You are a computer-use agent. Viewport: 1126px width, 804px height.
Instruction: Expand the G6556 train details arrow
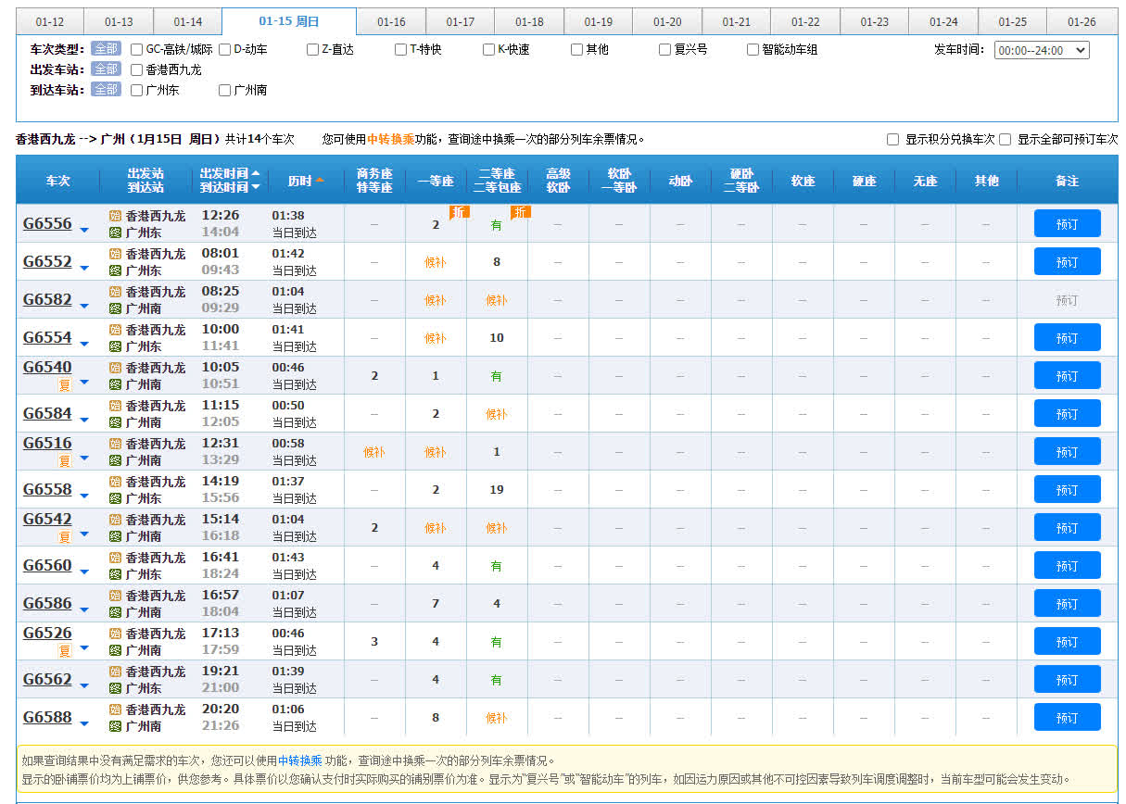point(84,230)
